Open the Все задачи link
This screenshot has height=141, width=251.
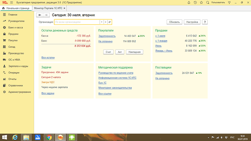[48, 93]
